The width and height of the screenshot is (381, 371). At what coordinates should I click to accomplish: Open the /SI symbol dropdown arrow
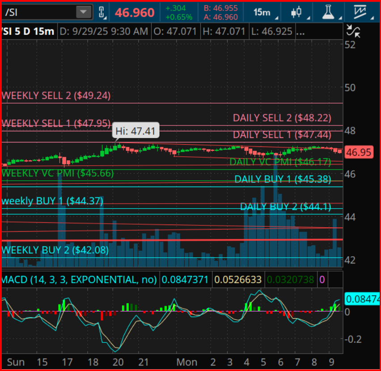84,13
